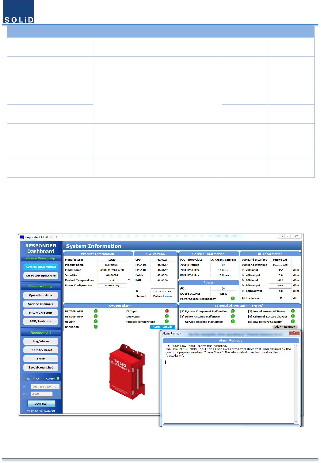The width and height of the screenshot is (321, 463).
Task: Click the Responder GUI title bar app icon
Action: coord(22,237)
